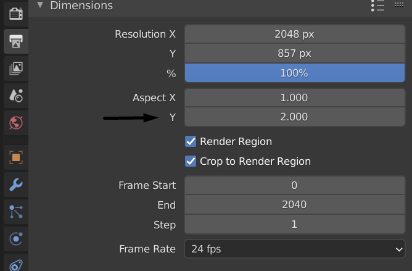Click the Frame End field
The height and width of the screenshot is (271, 412).
pos(295,204)
